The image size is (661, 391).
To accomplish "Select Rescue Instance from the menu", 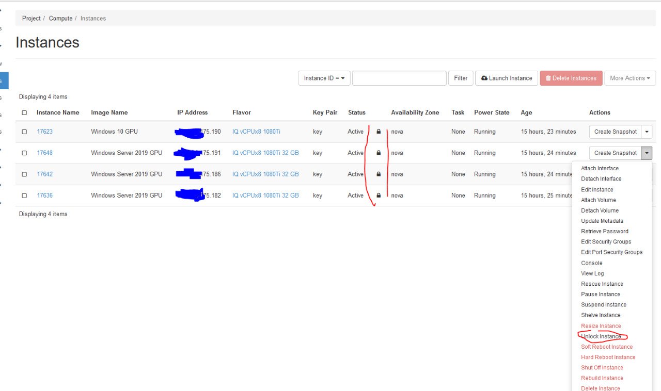I will click(602, 284).
